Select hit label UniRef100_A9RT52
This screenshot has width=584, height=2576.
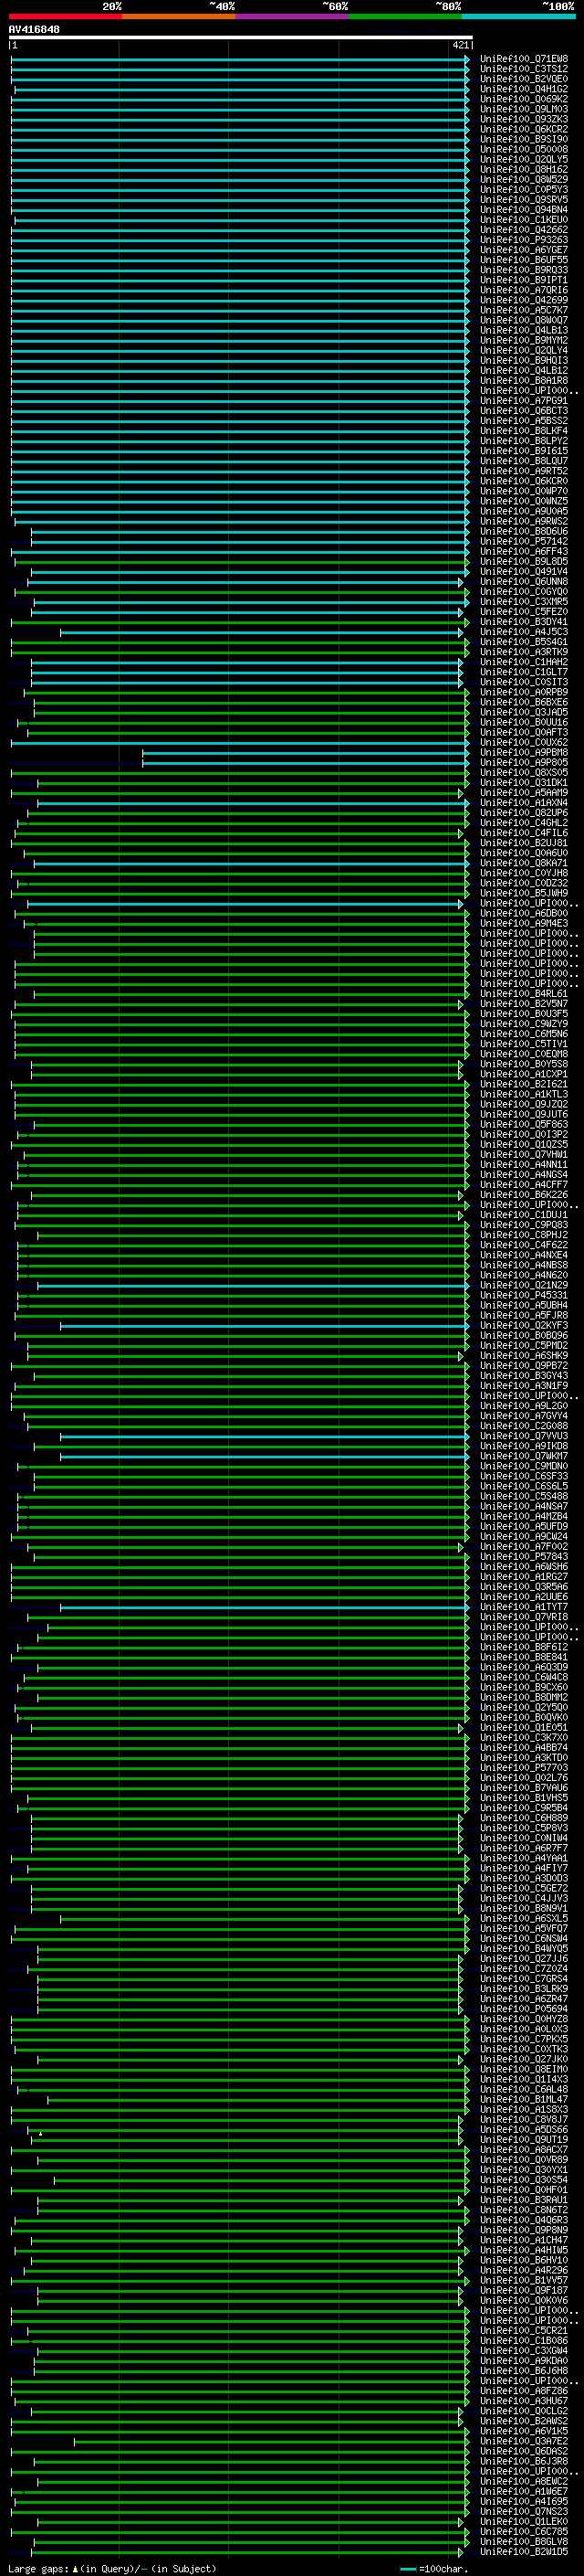[x=524, y=471]
